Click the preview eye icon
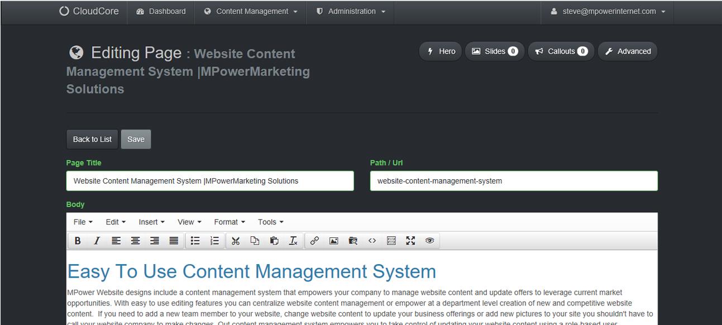This screenshot has height=325, width=722. (x=429, y=241)
